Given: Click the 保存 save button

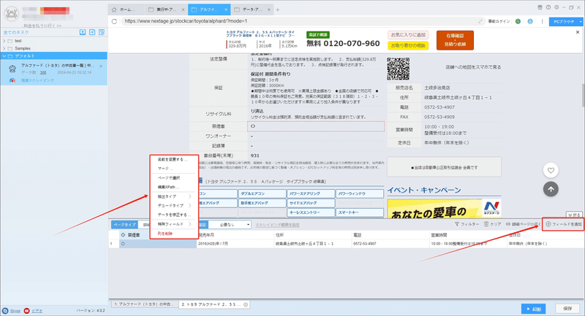Looking at the screenshot, I should pyautogui.click(x=567, y=309).
